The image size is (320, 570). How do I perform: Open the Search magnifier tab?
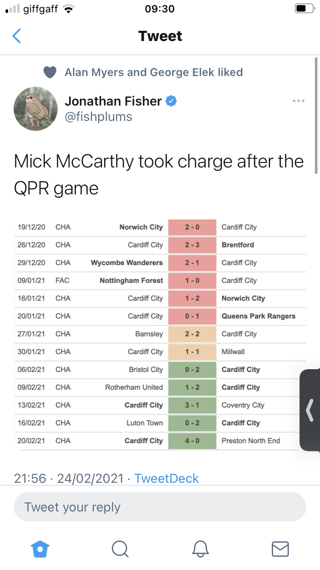click(120, 549)
